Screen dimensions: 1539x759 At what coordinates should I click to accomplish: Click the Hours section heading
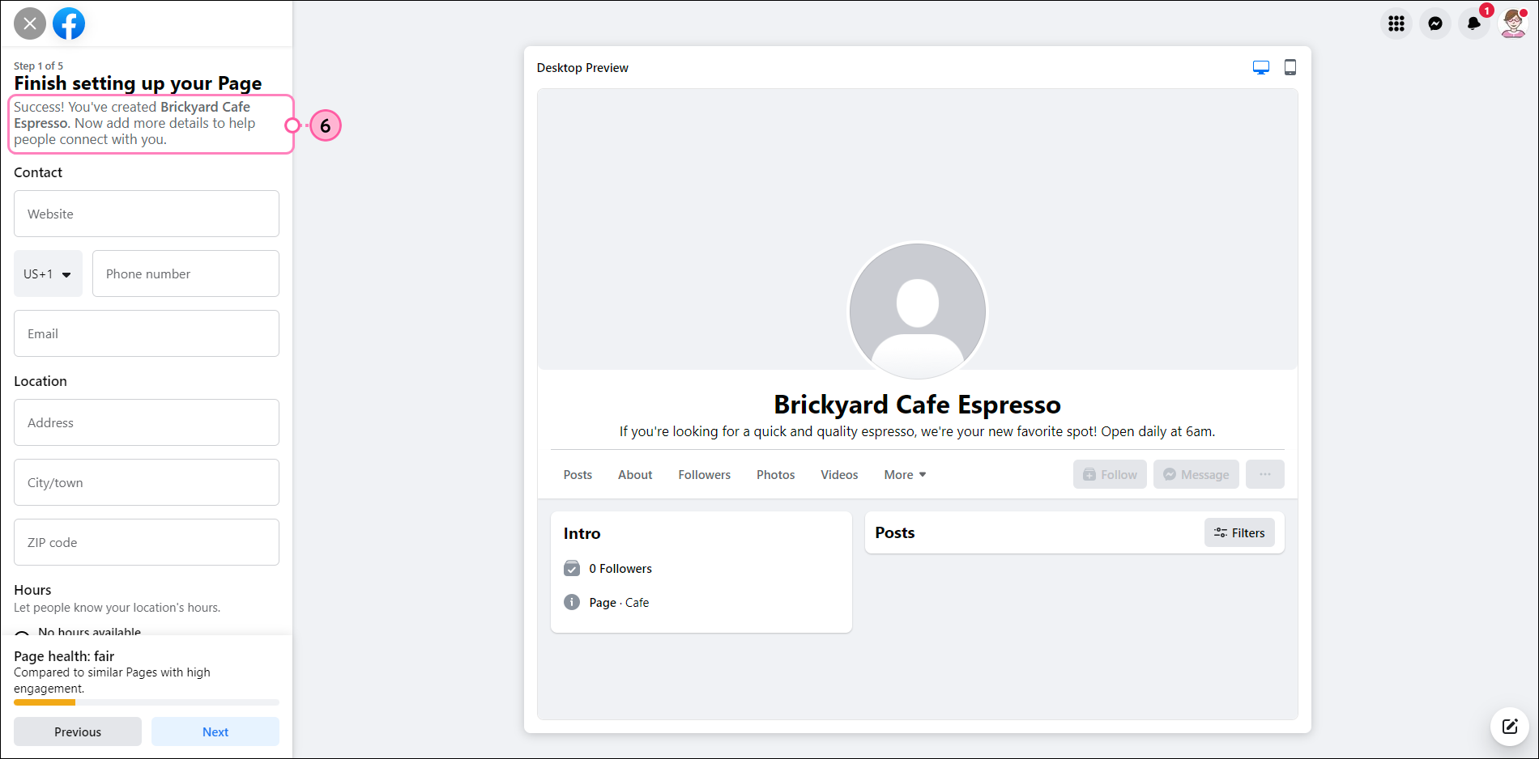[32, 590]
